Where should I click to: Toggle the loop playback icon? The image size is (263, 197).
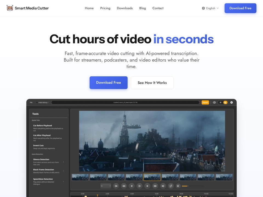pos(171,186)
